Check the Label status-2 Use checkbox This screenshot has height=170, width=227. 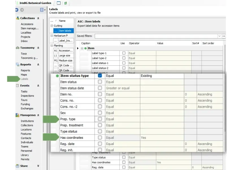click(x=124, y=68)
